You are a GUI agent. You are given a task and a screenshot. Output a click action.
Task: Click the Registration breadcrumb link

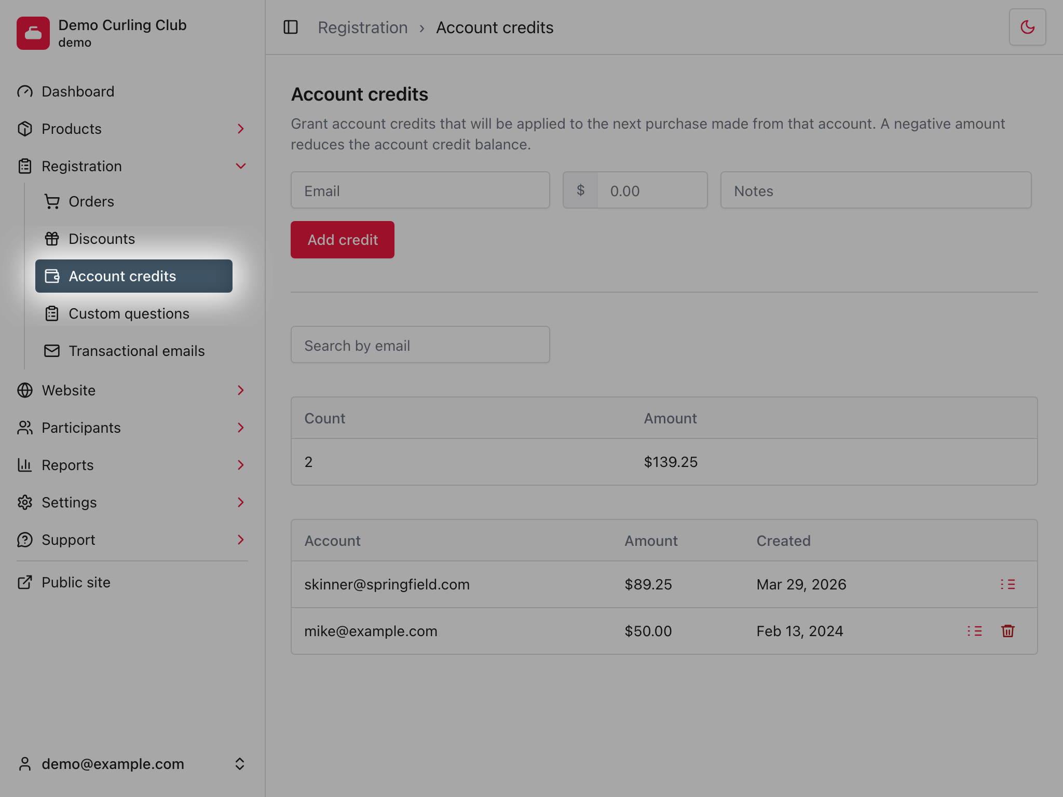point(362,28)
